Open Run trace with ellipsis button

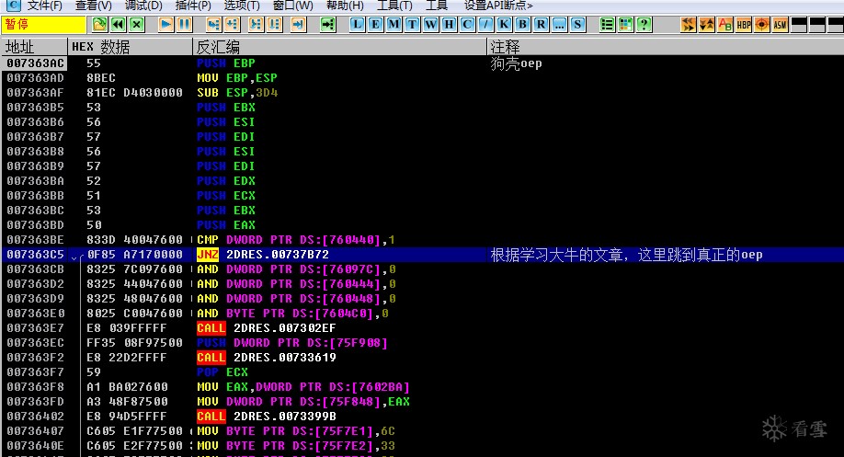click(559, 24)
